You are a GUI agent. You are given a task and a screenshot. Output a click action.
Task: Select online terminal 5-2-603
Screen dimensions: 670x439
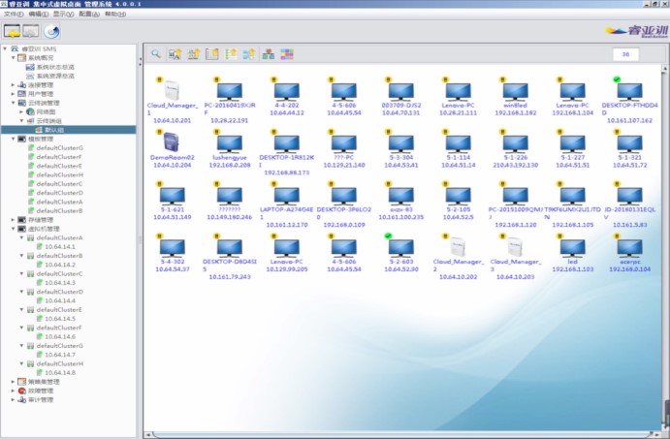point(401,248)
